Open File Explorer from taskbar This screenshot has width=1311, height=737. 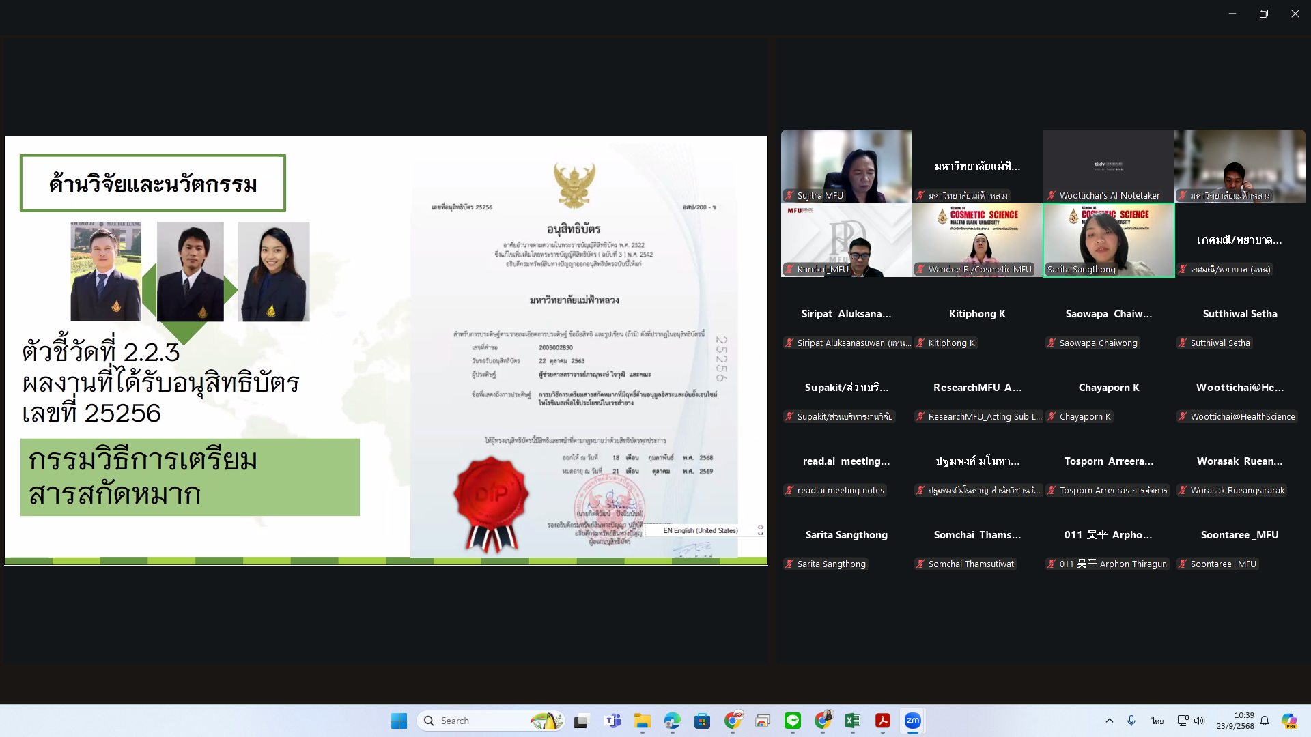click(x=642, y=721)
